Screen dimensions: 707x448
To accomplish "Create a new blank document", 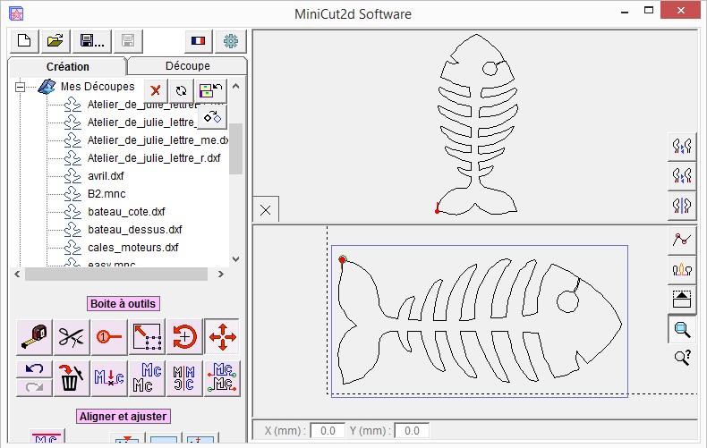I will [x=24, y=41].
